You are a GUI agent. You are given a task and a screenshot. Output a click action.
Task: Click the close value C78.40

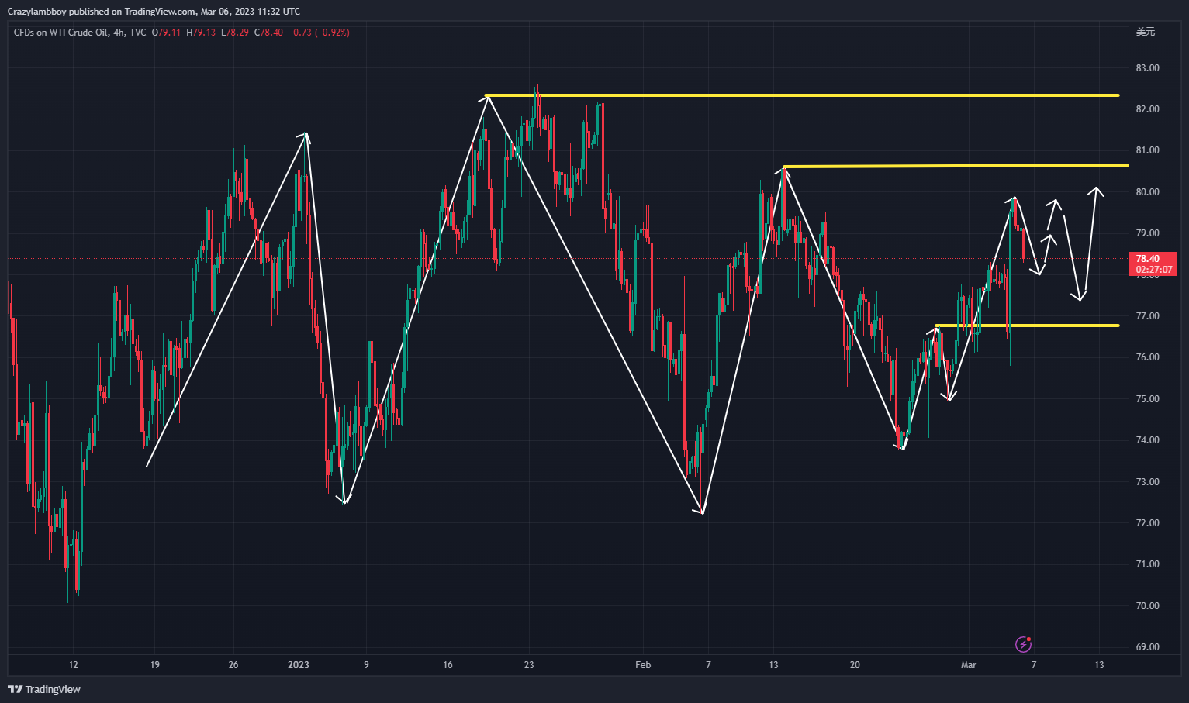[269, 33]
